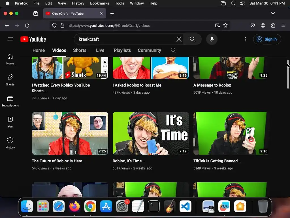
Task: Go back in Firefox
Action: tap(7, 25)
